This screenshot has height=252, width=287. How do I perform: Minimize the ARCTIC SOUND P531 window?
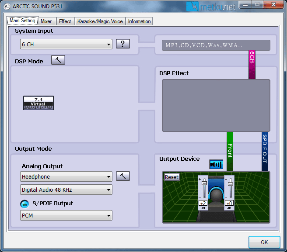245,4
